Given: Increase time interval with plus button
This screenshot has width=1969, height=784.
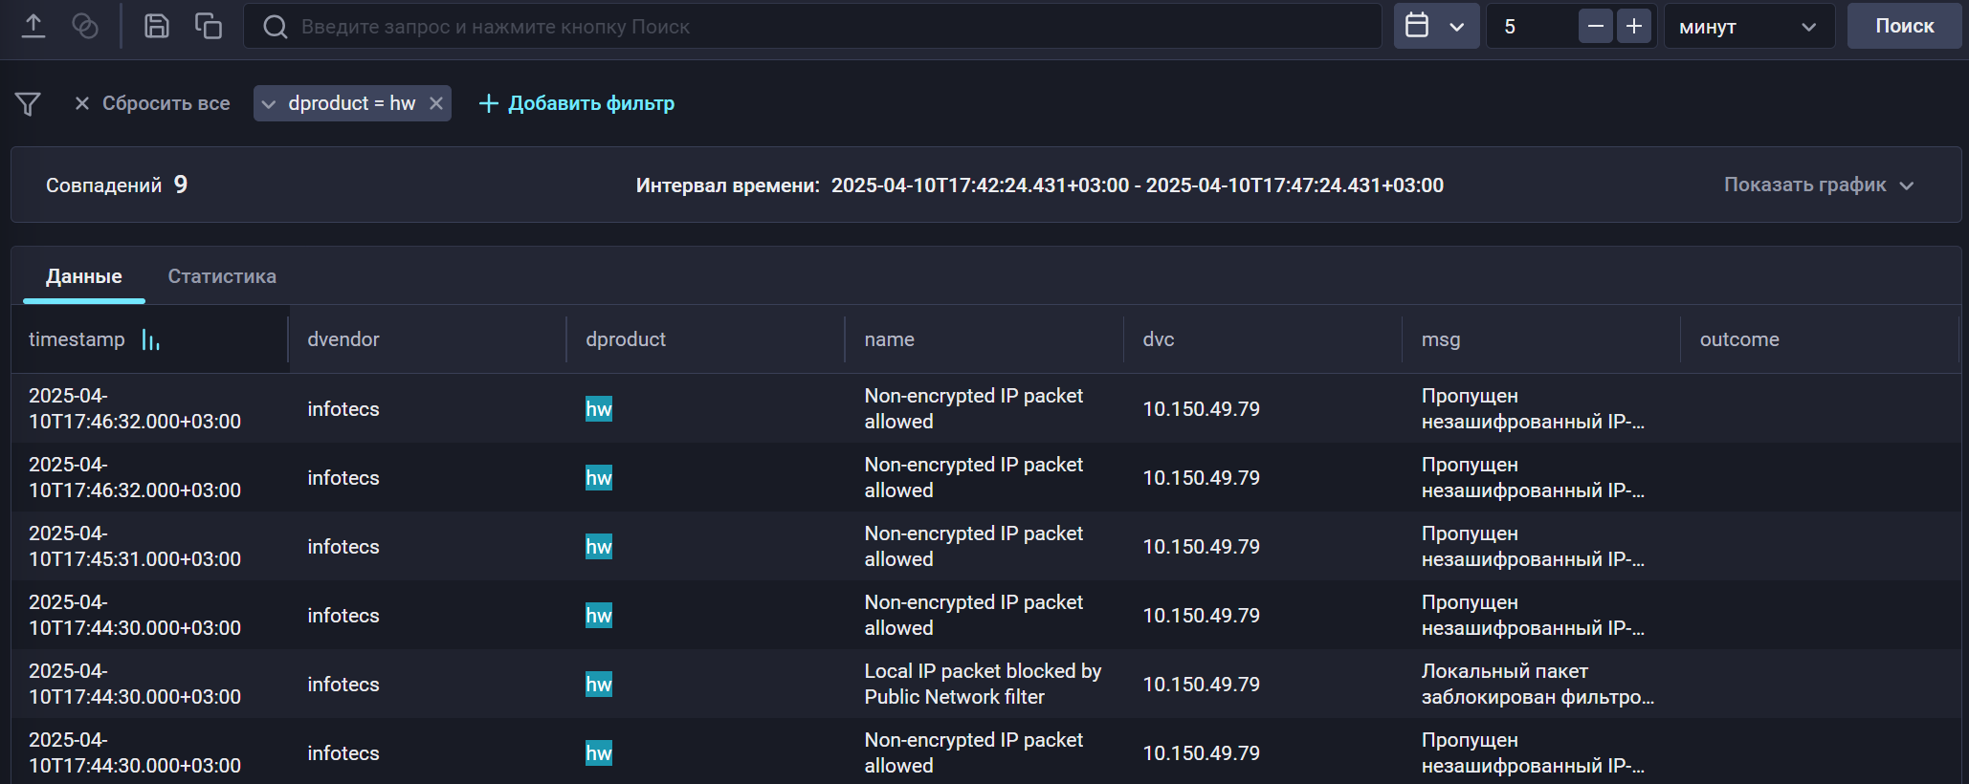Looking at the screenshot, I should [1634, 26].
